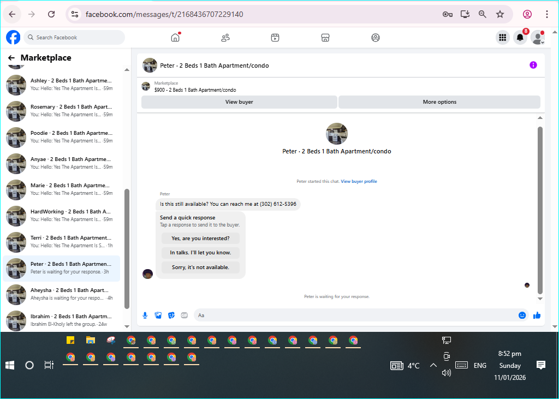Send a thumbs-up like
This screenshot has height=399, width=559.
point(537,315)
